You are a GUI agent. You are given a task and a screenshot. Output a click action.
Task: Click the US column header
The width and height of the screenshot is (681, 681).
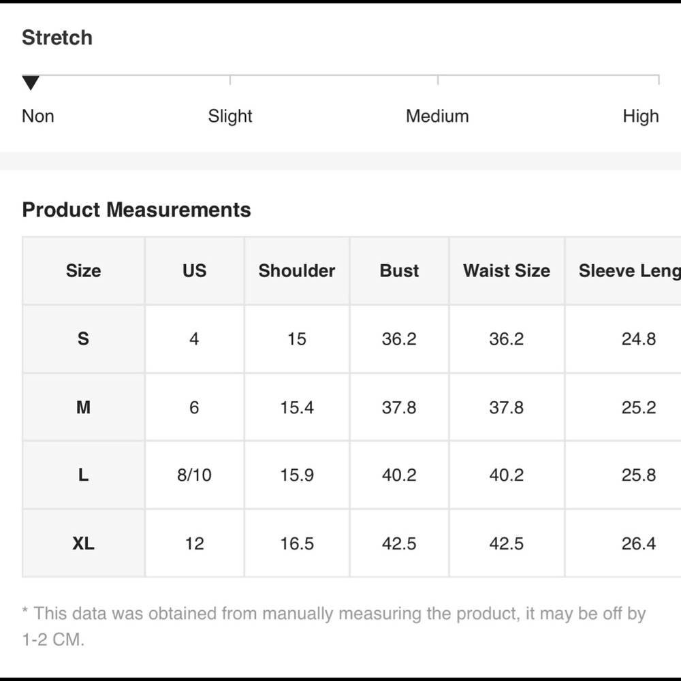[x=195, y=270]
